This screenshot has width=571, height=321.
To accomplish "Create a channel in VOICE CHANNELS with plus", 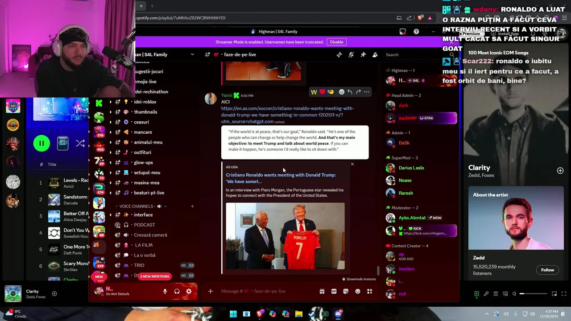I will (x=192, y=206).
